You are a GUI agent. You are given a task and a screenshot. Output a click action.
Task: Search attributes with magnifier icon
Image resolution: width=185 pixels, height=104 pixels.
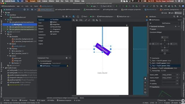coord(174,17)
